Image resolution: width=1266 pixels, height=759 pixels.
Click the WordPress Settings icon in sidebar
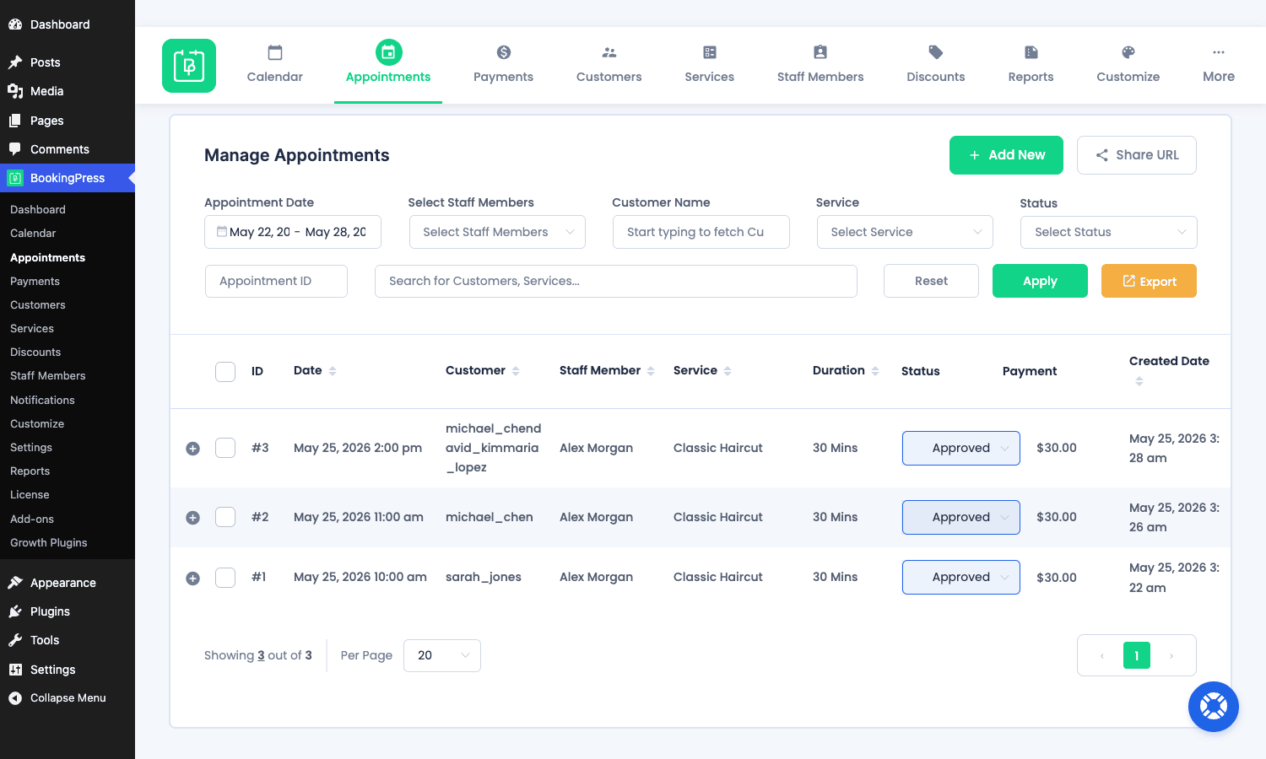coord(15,670)
